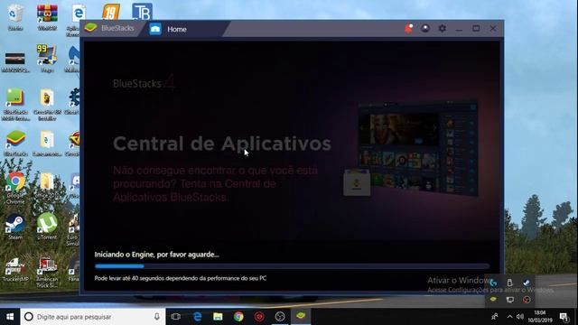Close the BlueStacks window

(493, 28)
